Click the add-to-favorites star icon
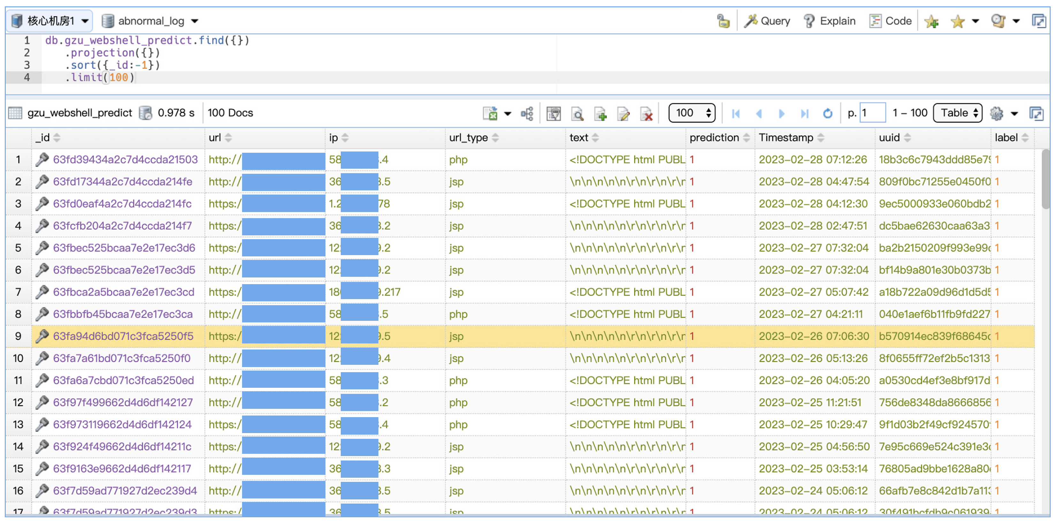Image resolution: width=1058 pixels, height=523 pixels. coord(931,21)
